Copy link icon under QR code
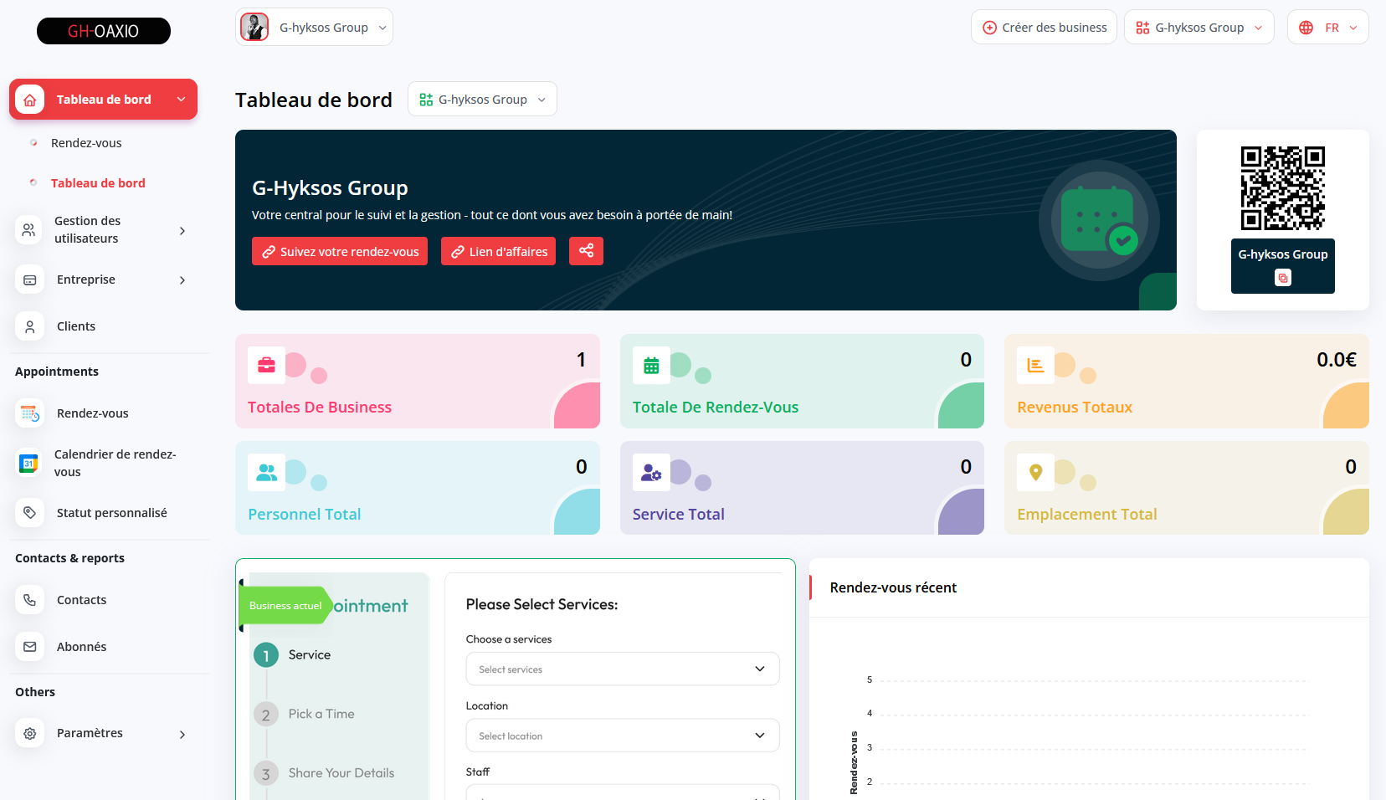Screen dimensions: 1386x800 tap(1282, 278)
